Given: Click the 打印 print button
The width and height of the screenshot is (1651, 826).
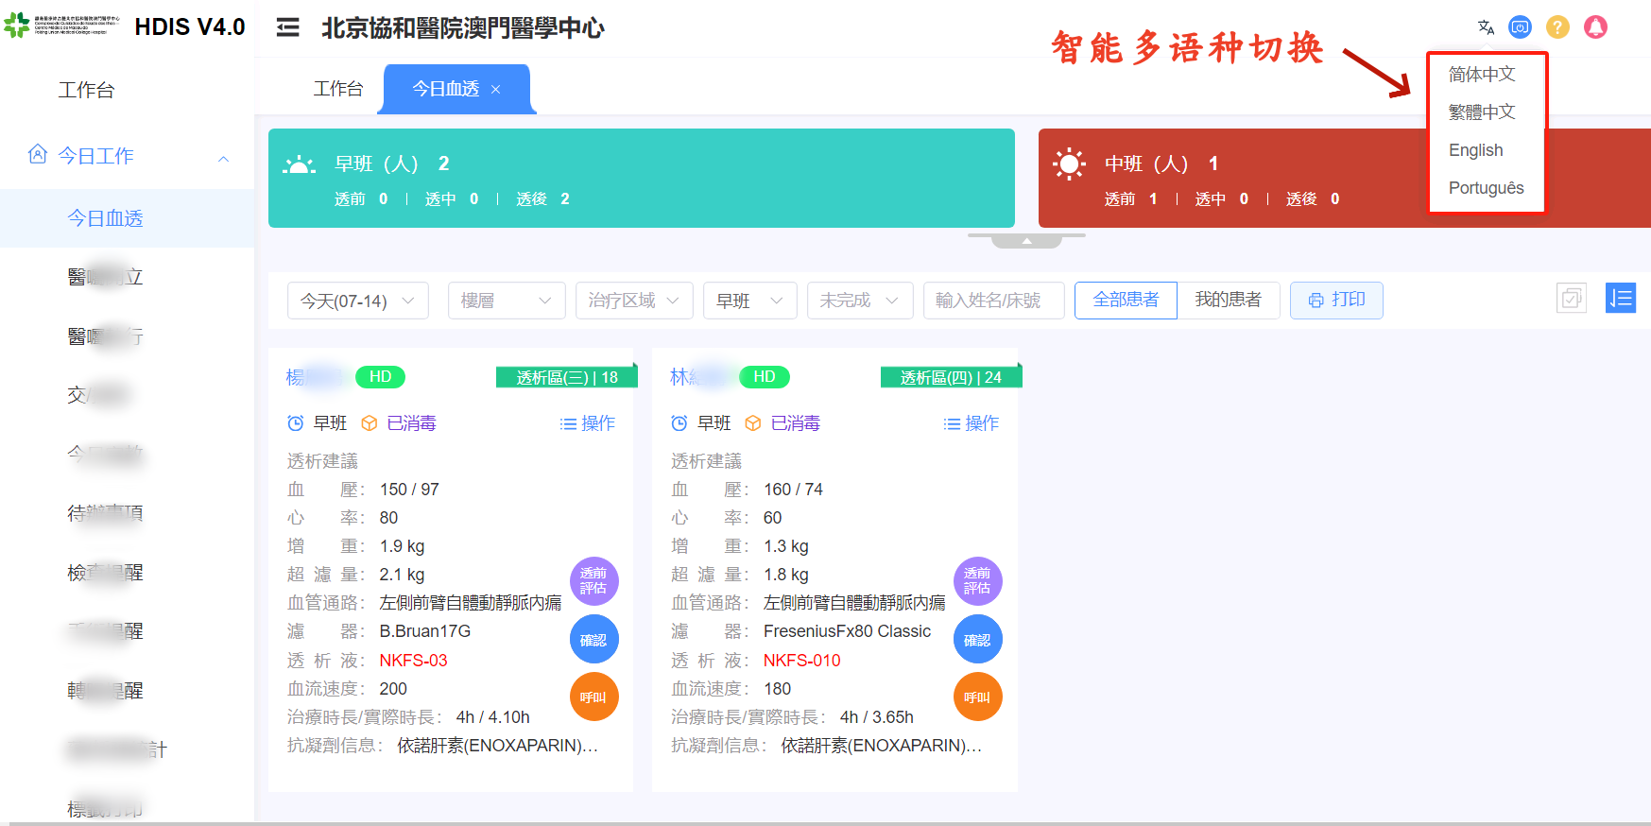Looking at the screenshot, I should tap(1335, 300).
